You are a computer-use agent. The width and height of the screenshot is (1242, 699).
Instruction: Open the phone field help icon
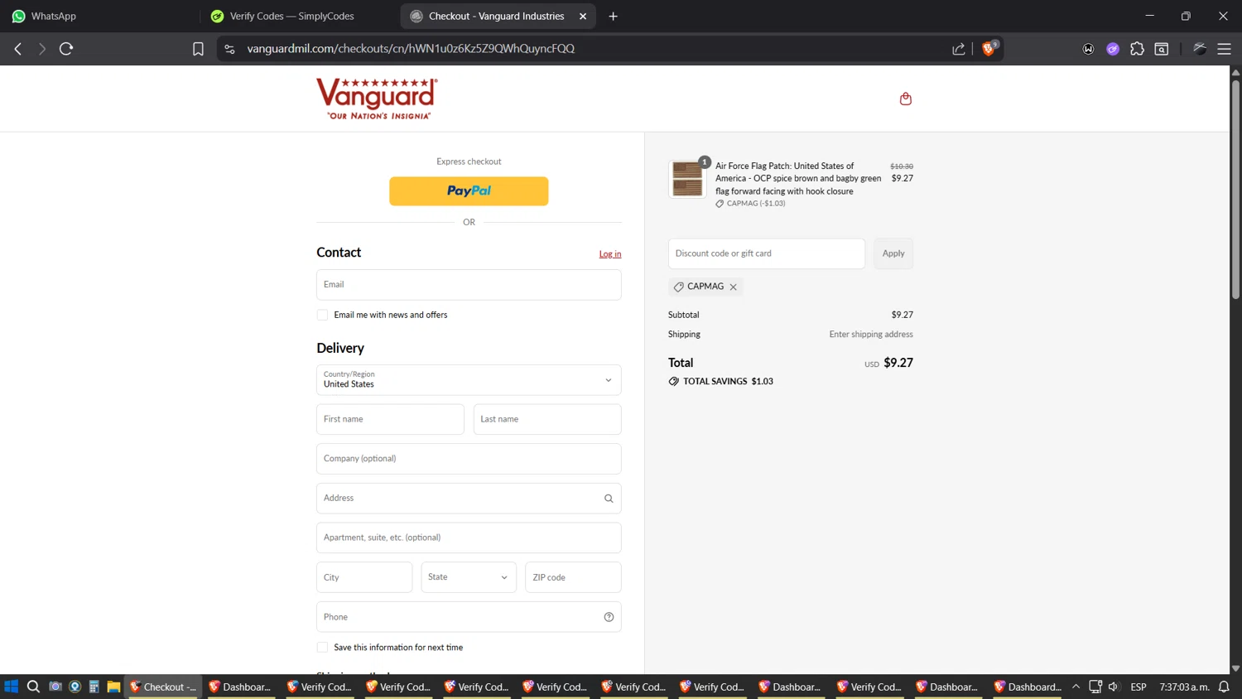point(609,617)
